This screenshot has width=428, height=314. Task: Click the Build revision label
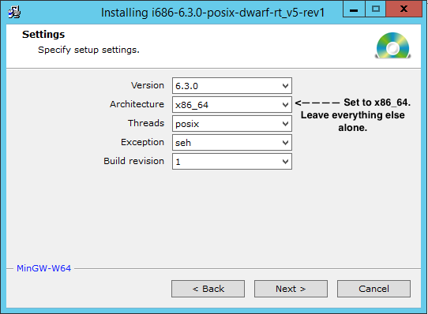(133, 161)
